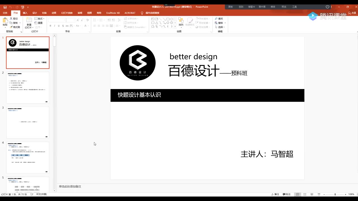Reset slide with the 重置 button

[x=39, y=23]
